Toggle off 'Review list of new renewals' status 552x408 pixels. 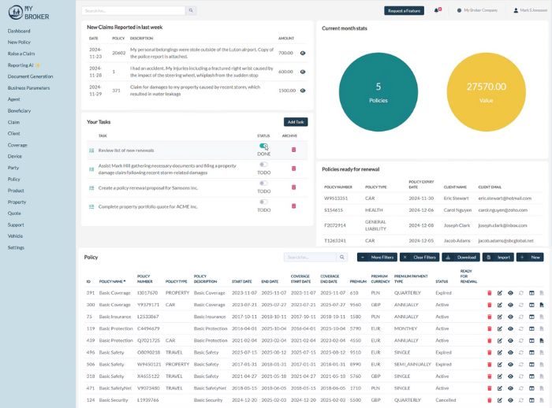263,146
